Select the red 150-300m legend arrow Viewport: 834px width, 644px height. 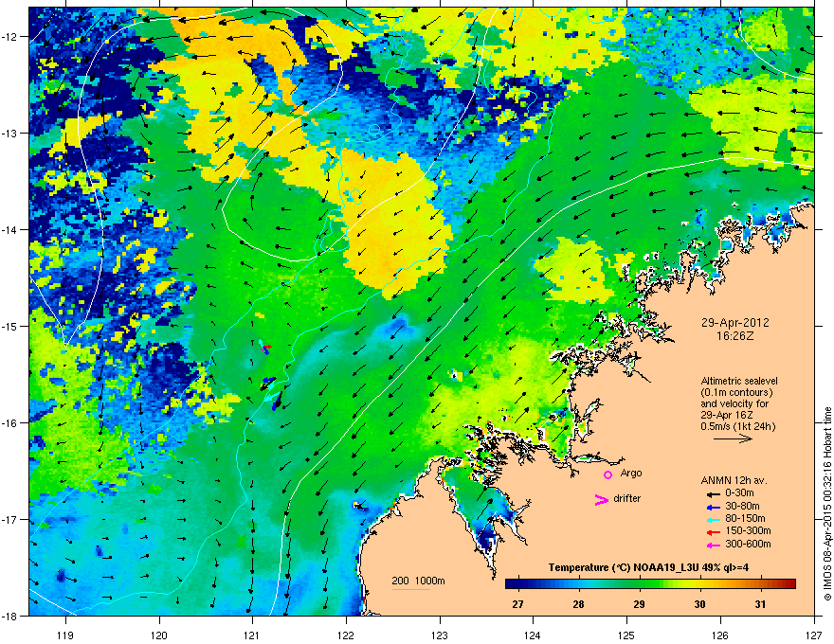pyautogui.click(x=713, y=532)
